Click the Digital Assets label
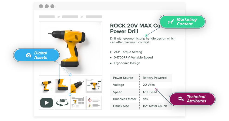229x121 pixels. (41, 55)
